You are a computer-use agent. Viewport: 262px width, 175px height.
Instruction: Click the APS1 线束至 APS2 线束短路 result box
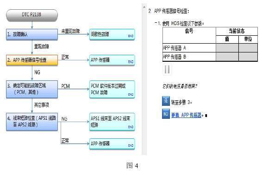pos(112,122)
